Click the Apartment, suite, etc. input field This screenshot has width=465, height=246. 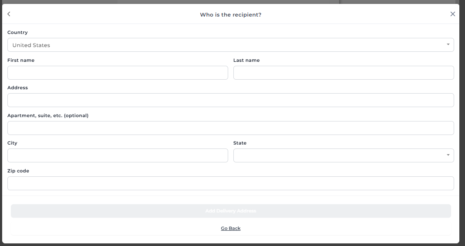230,128
